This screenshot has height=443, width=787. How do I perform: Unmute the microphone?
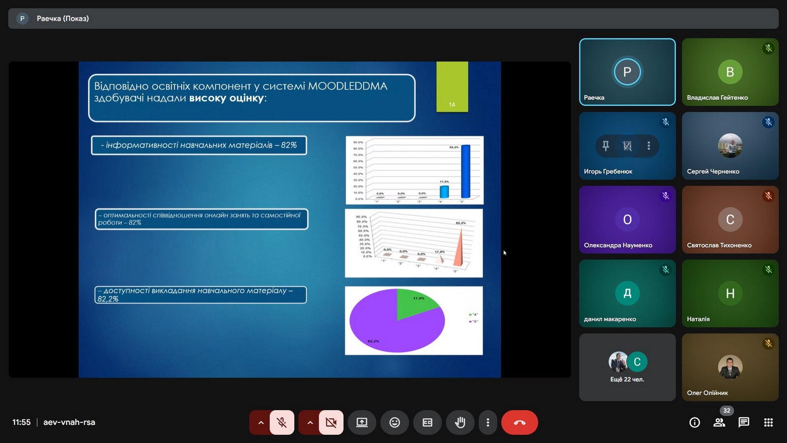click(282, 422)
